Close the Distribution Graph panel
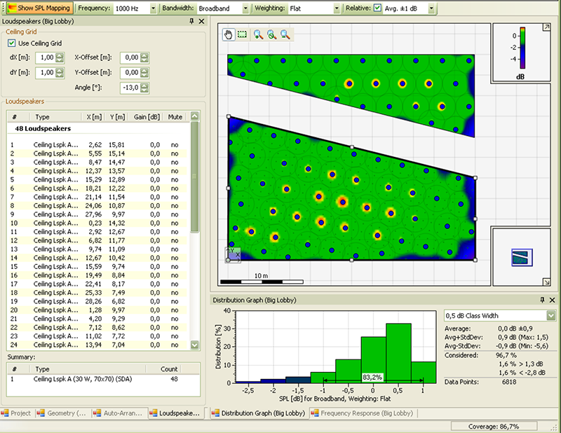The image size is (561, 433). click(x=552, y=300)
